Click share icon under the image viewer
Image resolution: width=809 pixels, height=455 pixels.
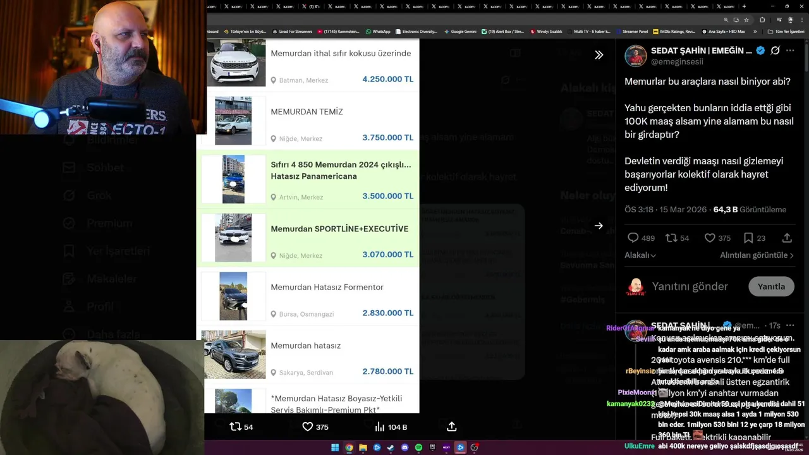(x=452, y=427)
